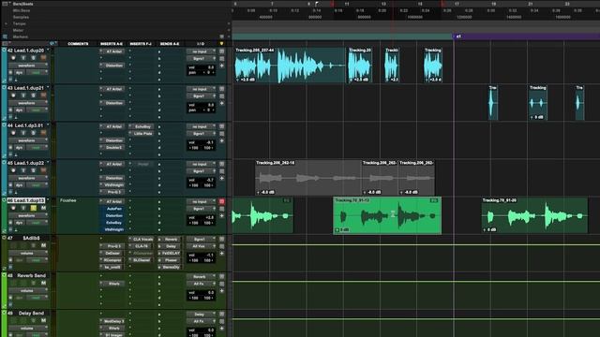Unsolo track 46 via yellow S button
The image size is (600, 337).
click(x=34, y=208)
